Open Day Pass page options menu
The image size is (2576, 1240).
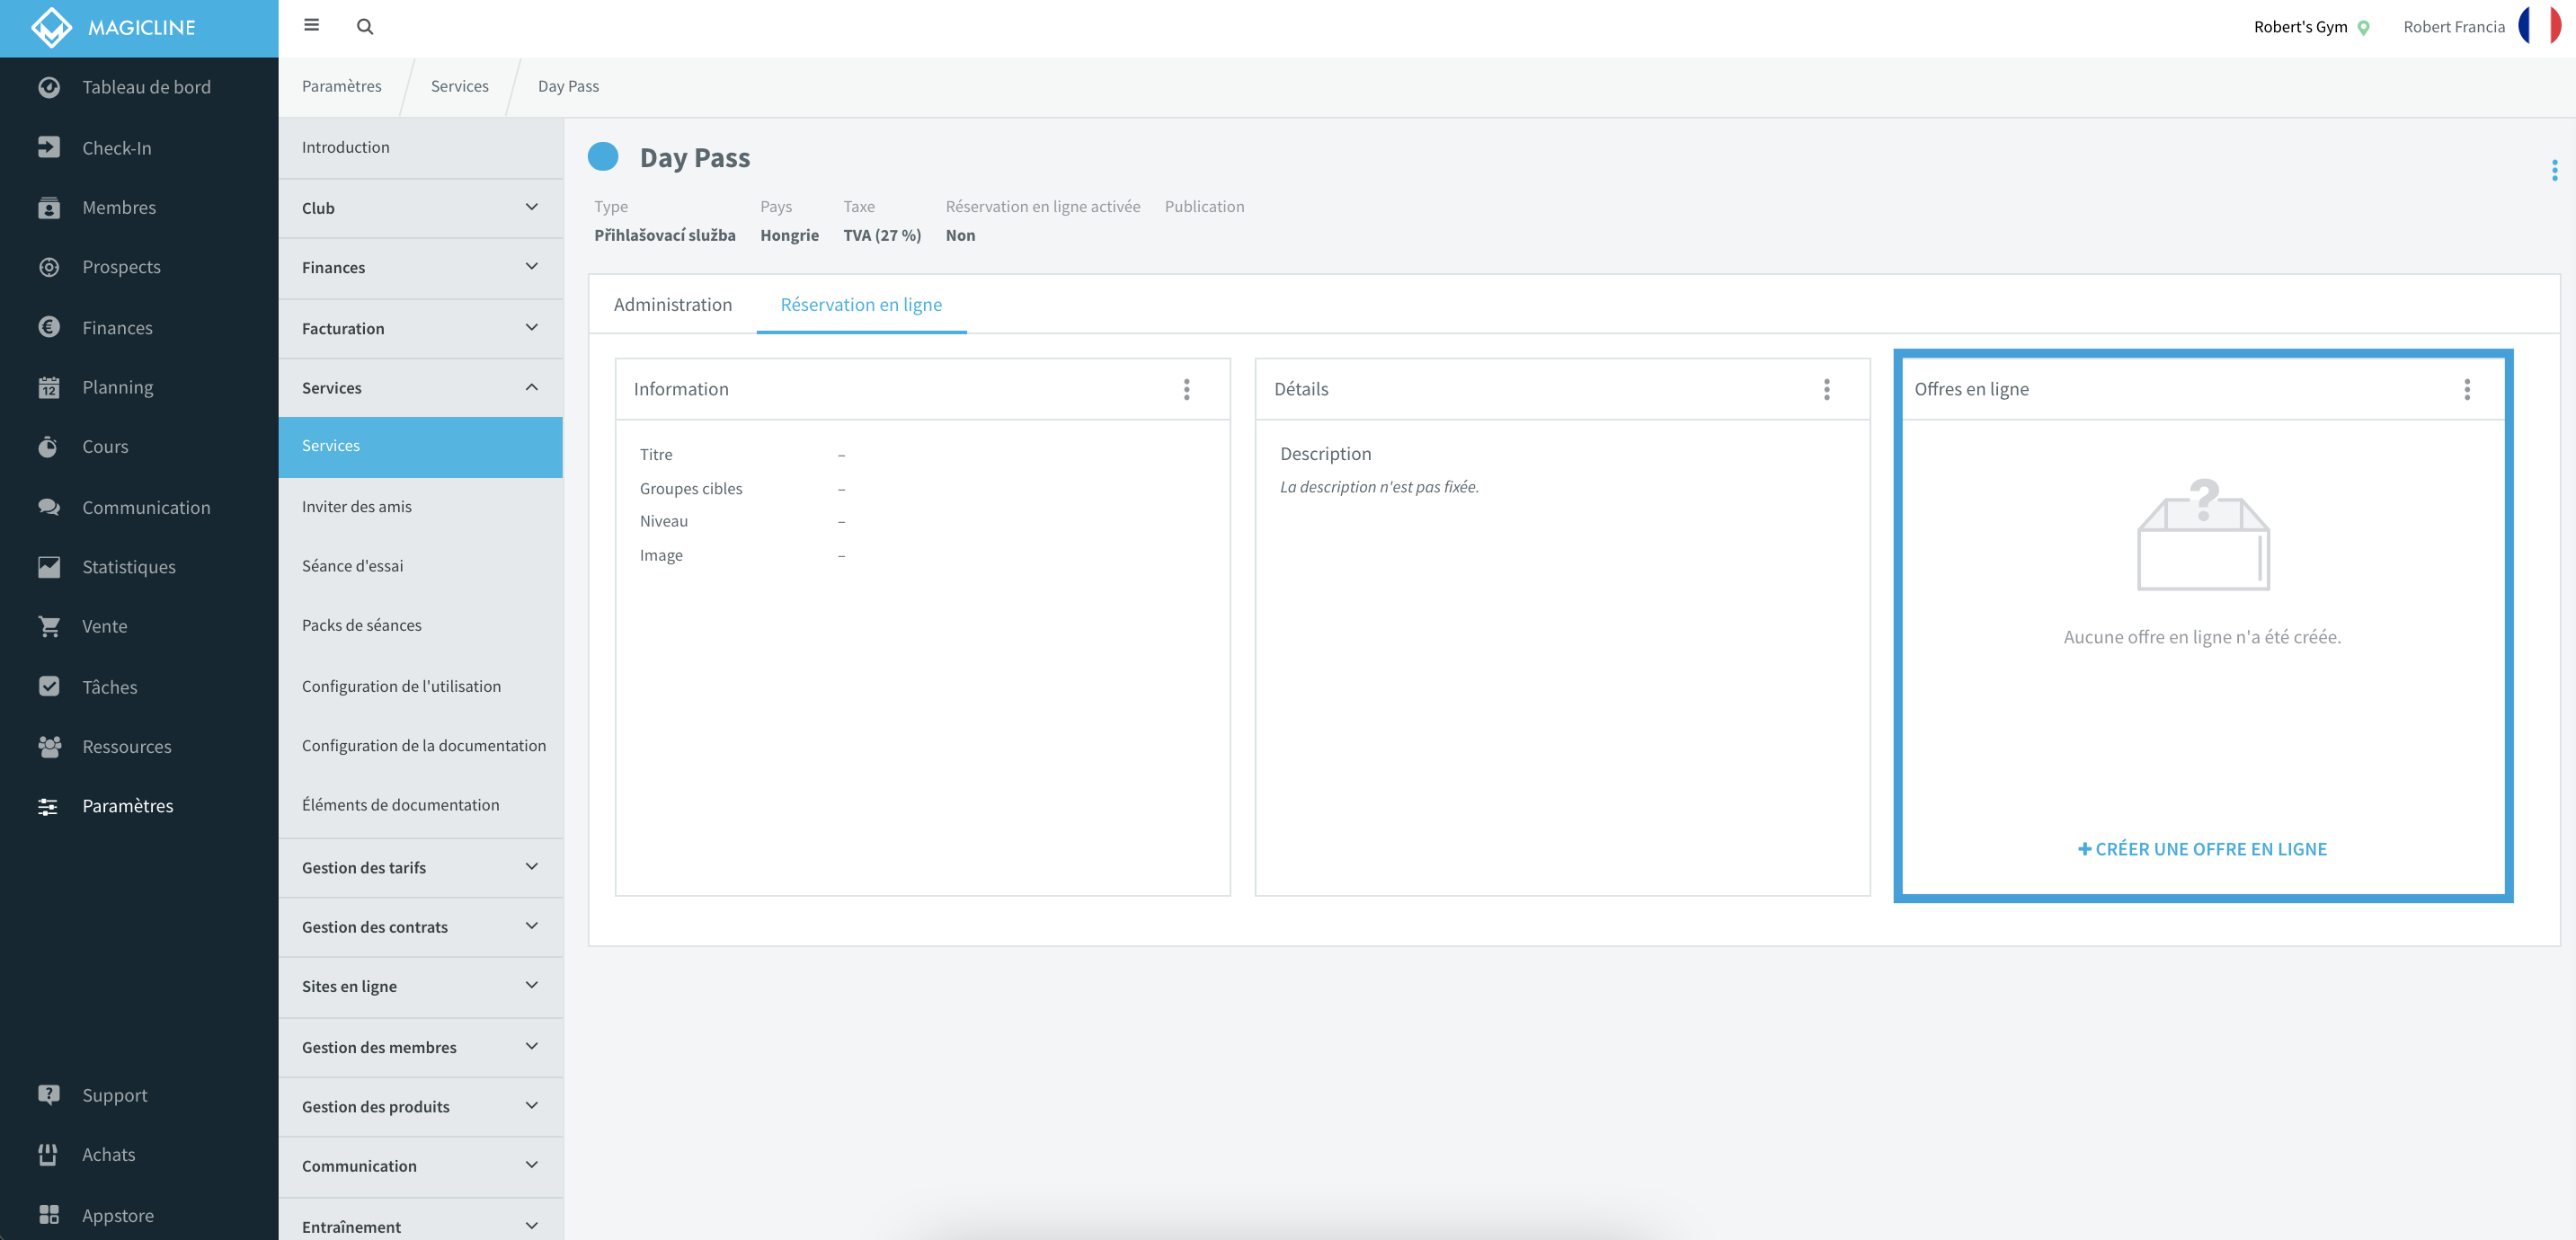(x=2554, y=170)
